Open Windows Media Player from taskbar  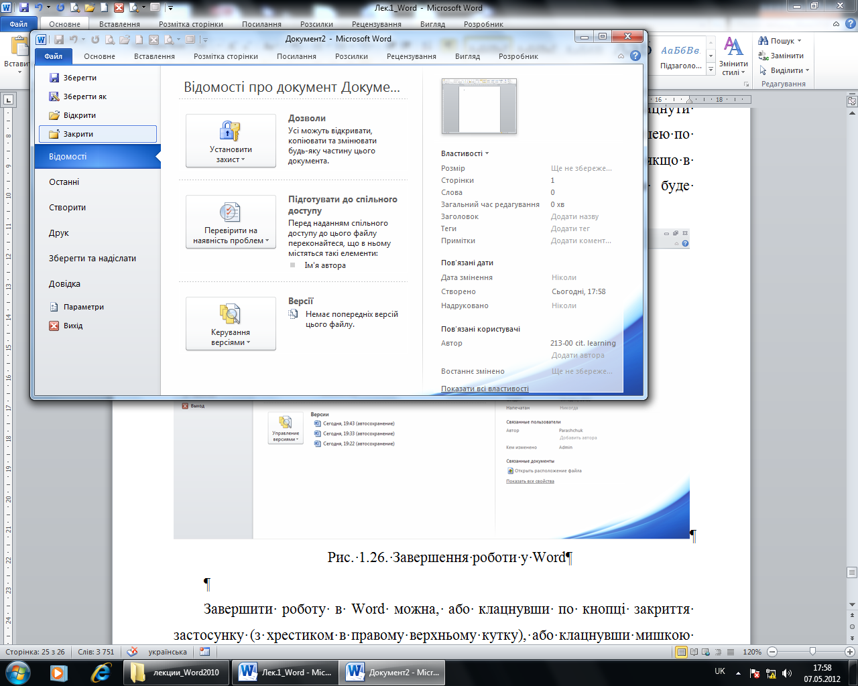pos(58,672)
